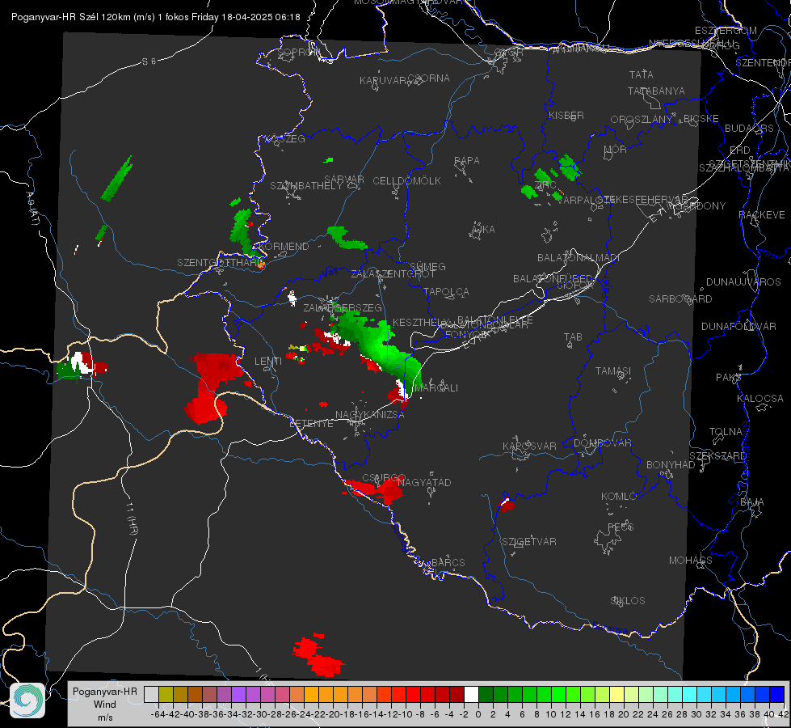Click the OROSZLANY city label
Screen dimensions: 791x728
(642, 120)
